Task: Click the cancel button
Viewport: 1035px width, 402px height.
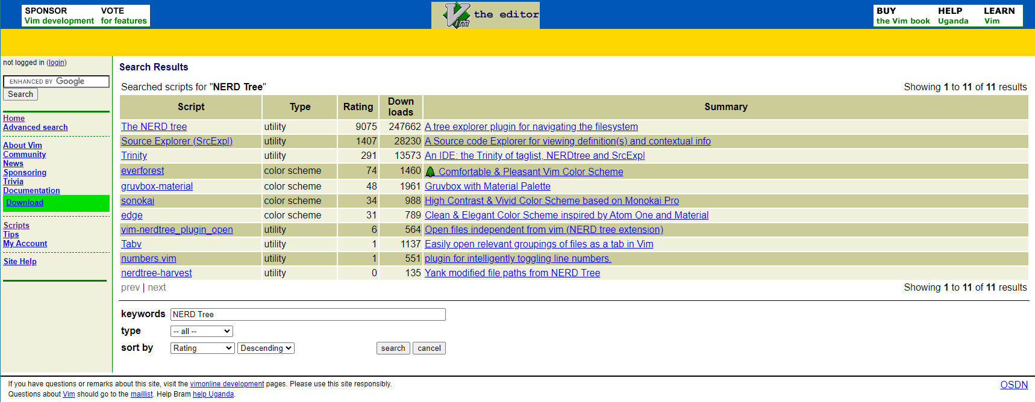Action: pyautogui.click(x=430, y=348)
